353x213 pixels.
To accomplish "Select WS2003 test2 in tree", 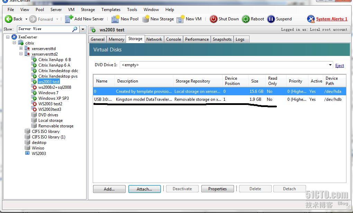I will (x=50, y=104).
